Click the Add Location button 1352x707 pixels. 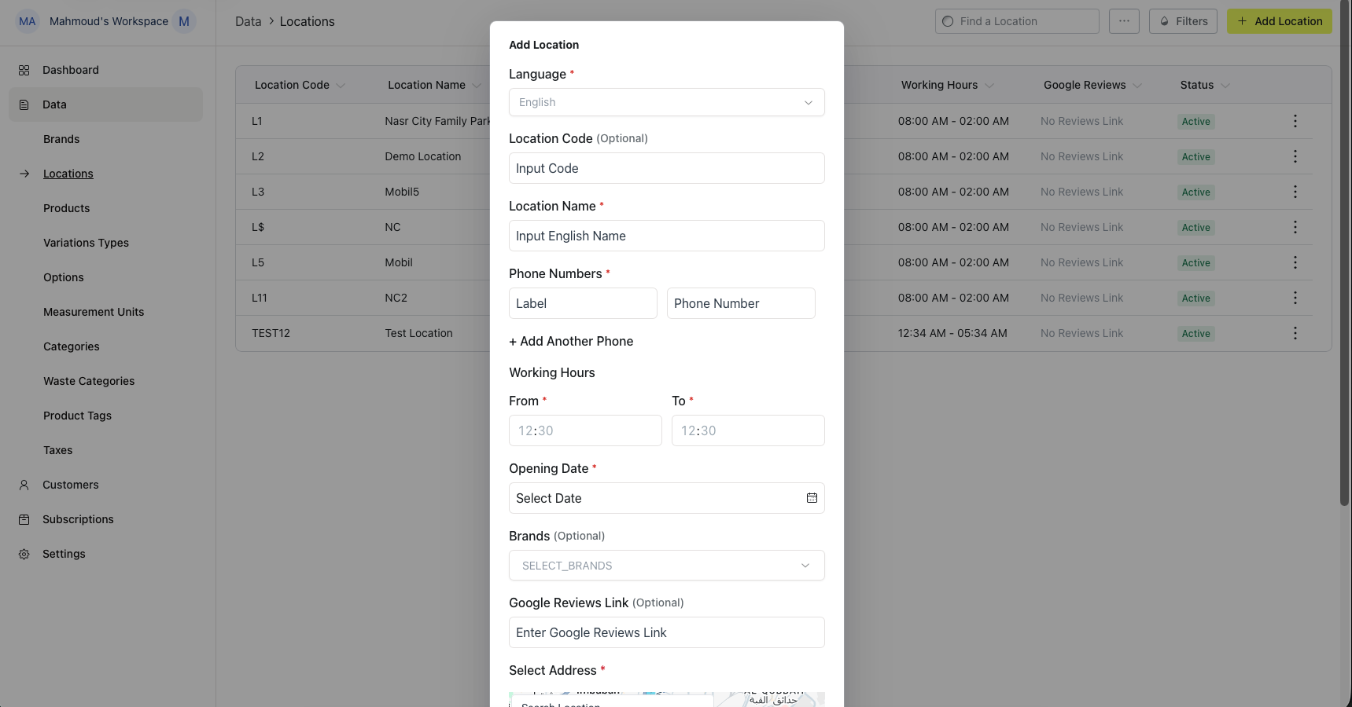1280,21
